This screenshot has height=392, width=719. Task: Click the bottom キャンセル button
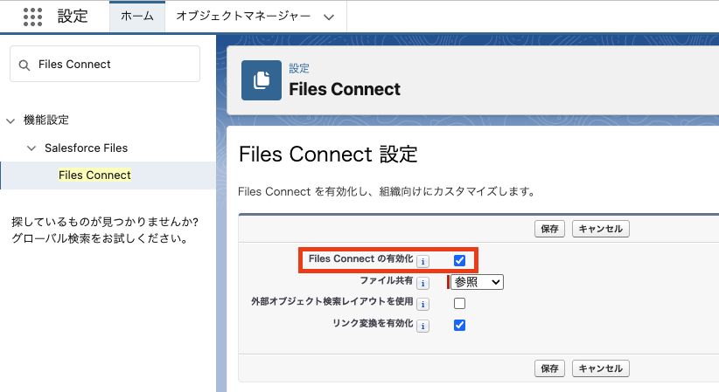coord(601,368)
